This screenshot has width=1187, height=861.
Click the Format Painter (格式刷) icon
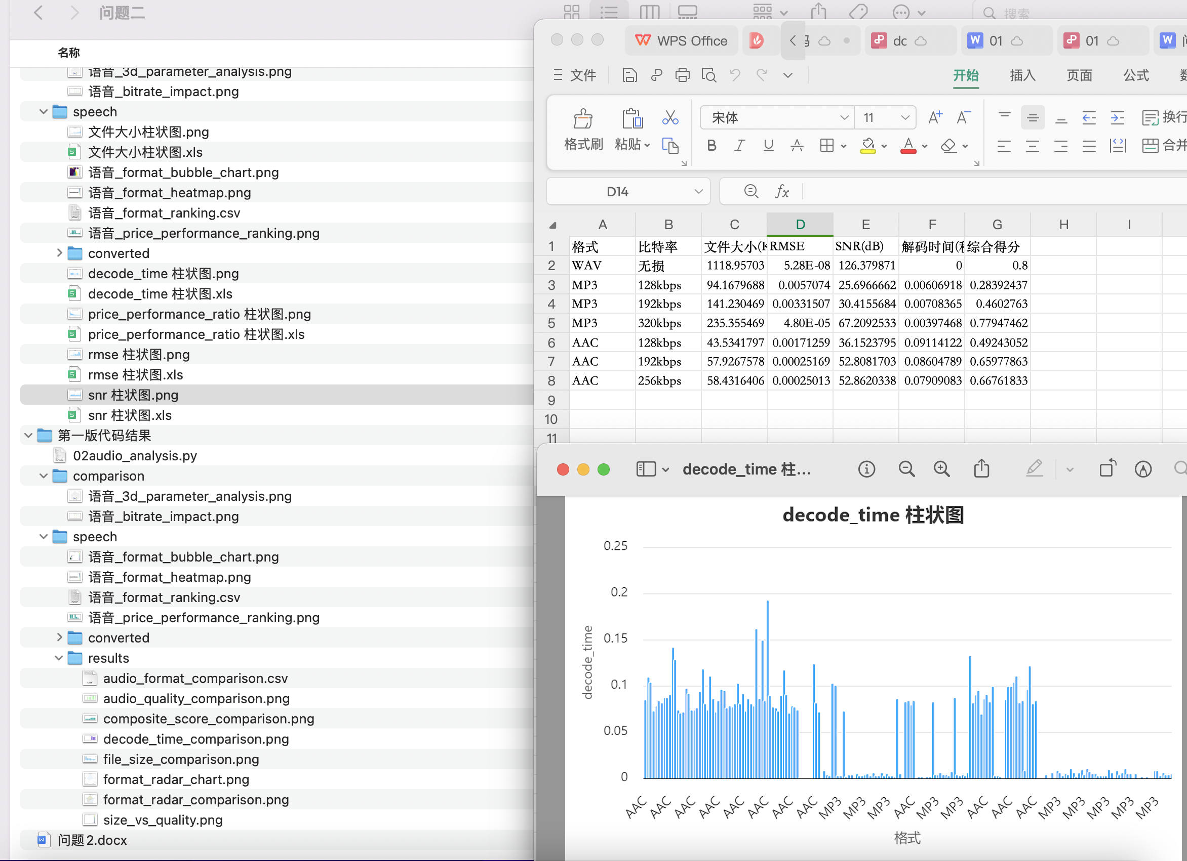[x=582, y=119]
